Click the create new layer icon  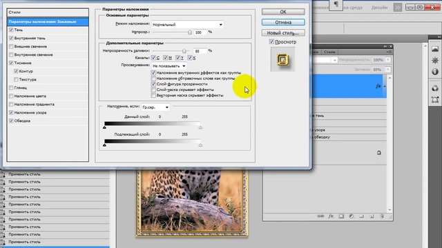click(x=372, y=216)
